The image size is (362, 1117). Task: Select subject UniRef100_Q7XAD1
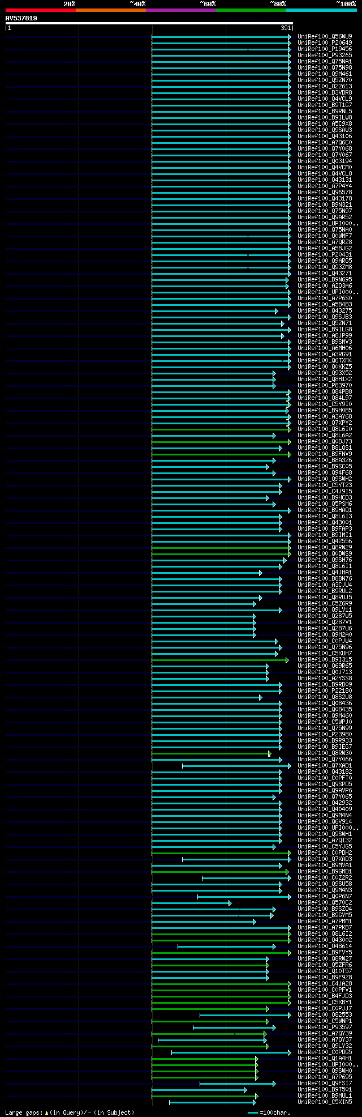(x=325, y=765)
